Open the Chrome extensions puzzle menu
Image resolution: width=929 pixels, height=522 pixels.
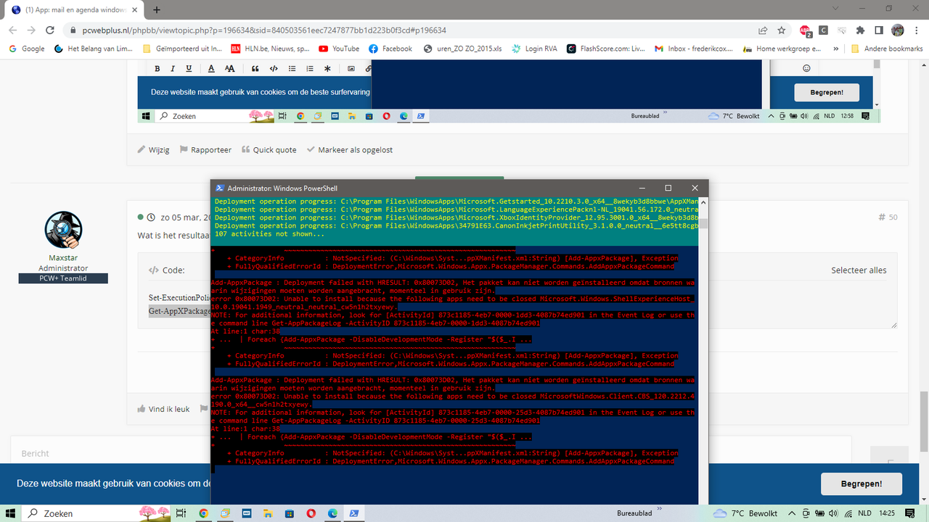click(x=860, y=30)
